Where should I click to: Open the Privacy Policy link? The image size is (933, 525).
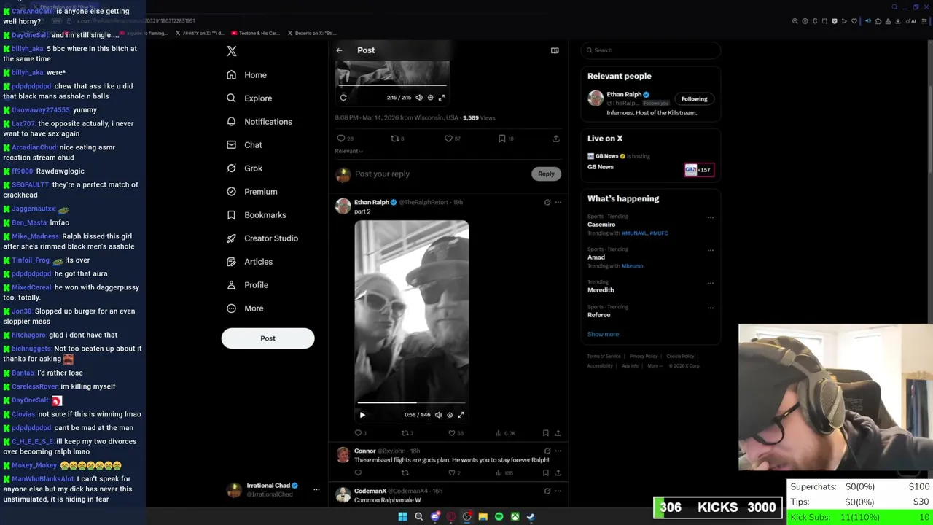pyautogui.click(x=644, y=357)
